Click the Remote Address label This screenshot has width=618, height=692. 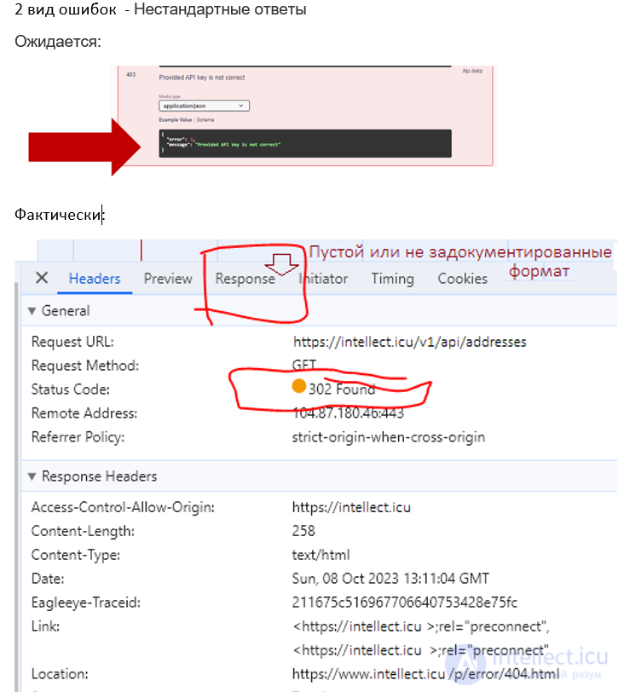(x=84, y=413)
